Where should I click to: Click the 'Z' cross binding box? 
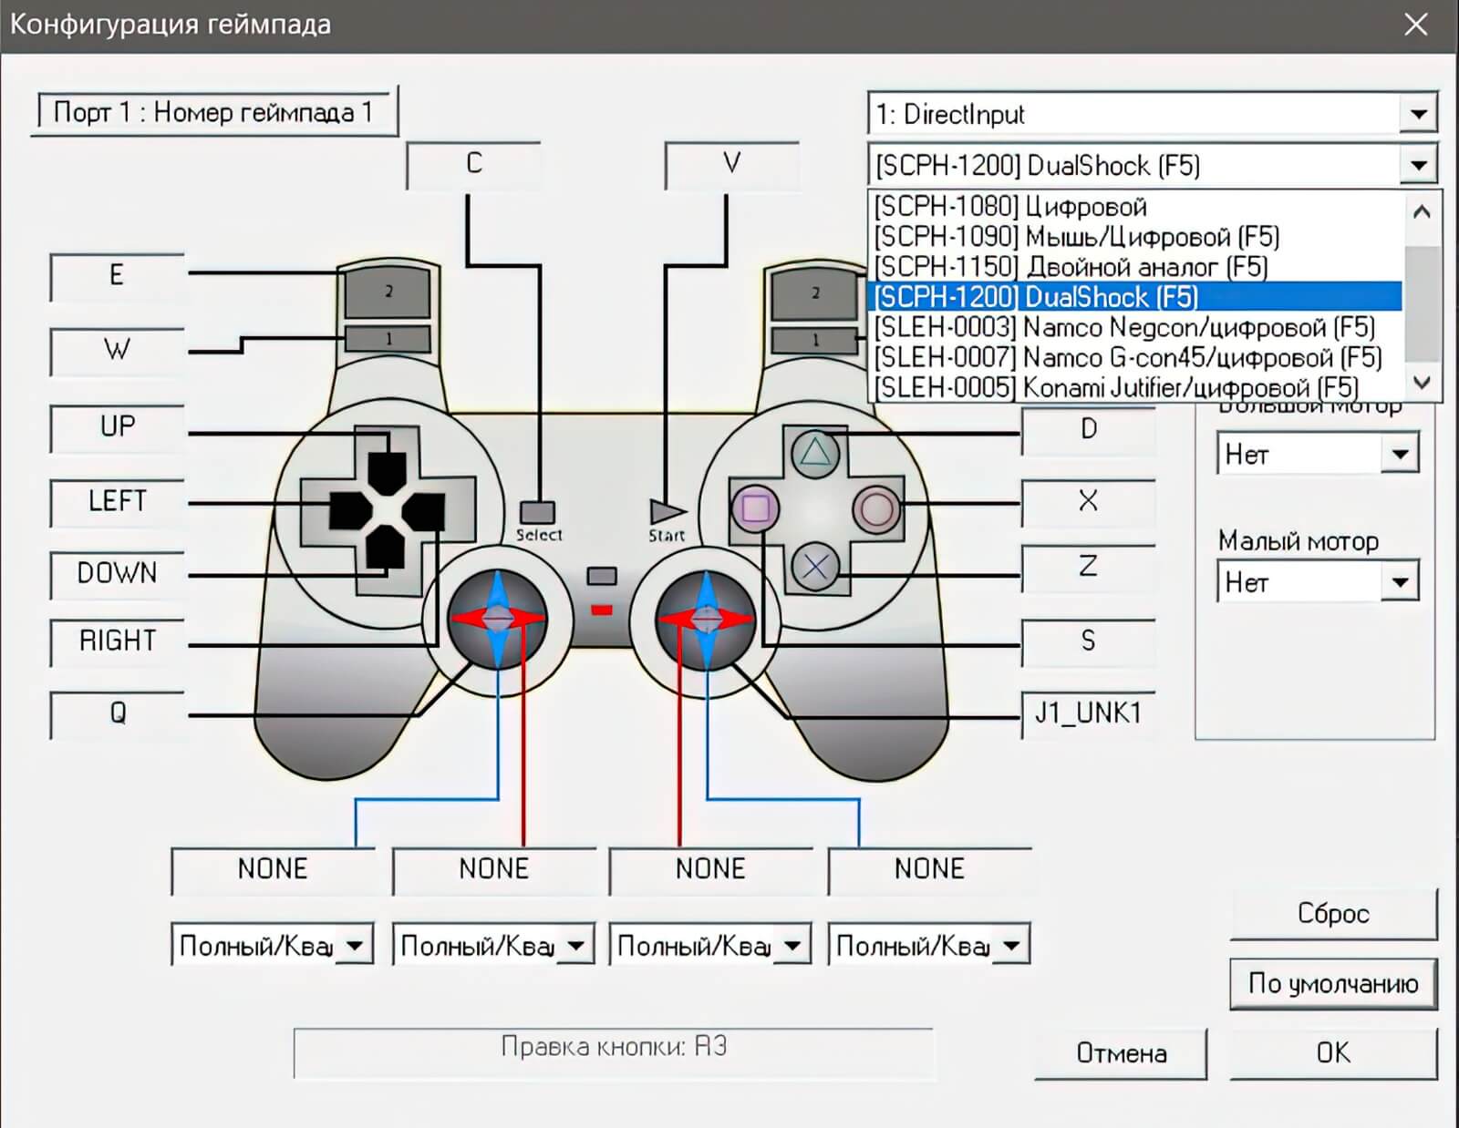1089,569
